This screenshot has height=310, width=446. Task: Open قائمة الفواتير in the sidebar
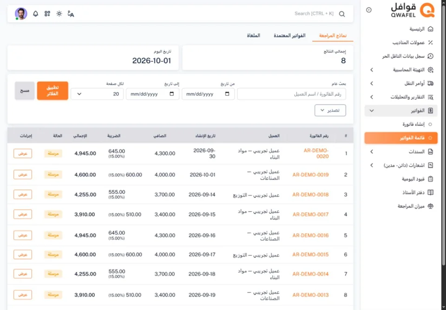tap(401, 138)
